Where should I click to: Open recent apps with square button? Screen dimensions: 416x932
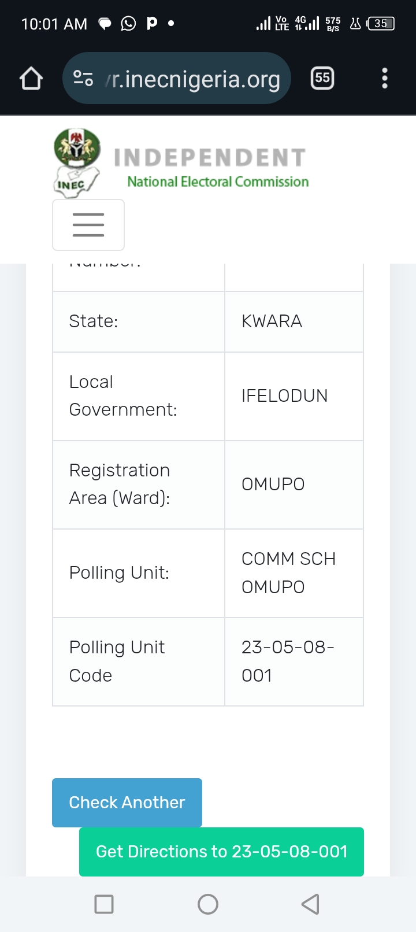tap(104, 904)
